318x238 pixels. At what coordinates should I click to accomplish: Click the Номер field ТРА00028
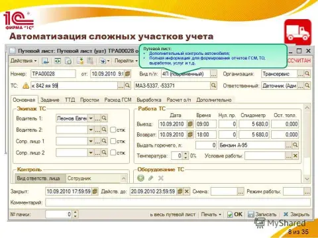click(x=53, y=74)
